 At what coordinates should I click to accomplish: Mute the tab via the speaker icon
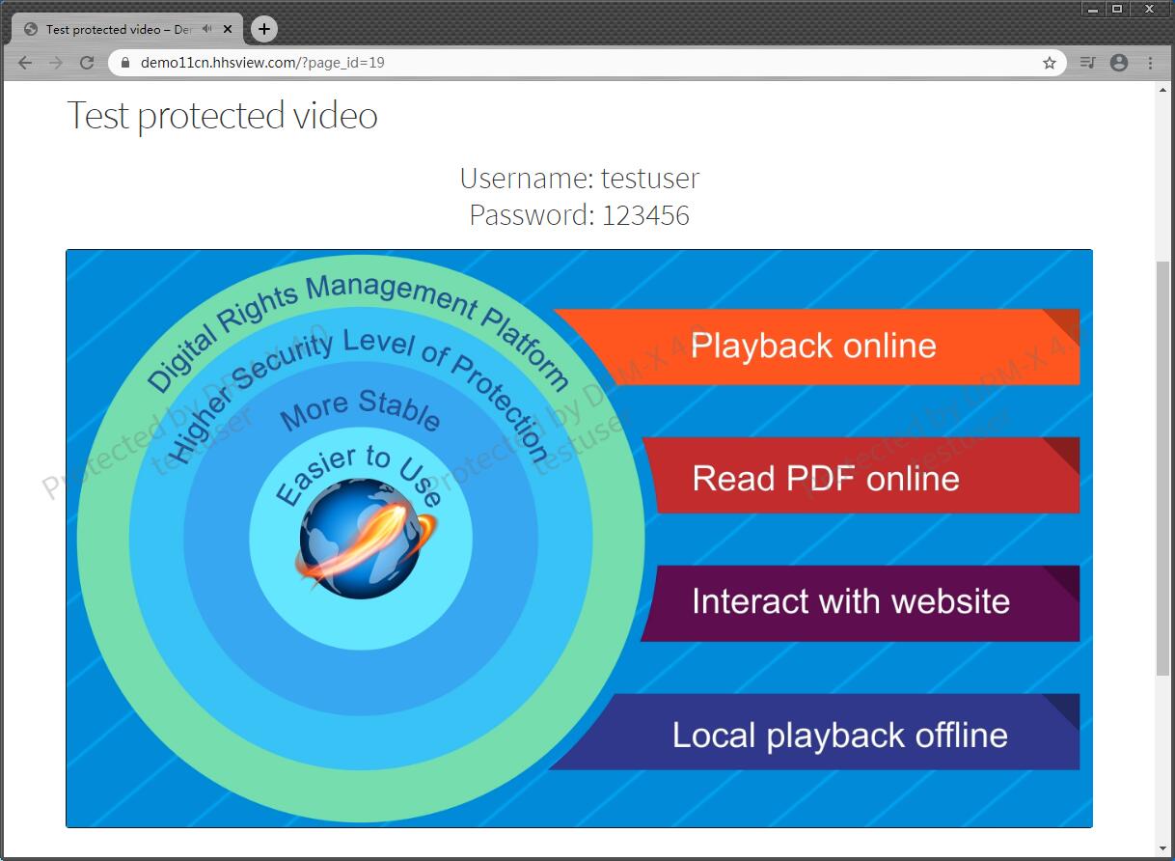point(207,29)
